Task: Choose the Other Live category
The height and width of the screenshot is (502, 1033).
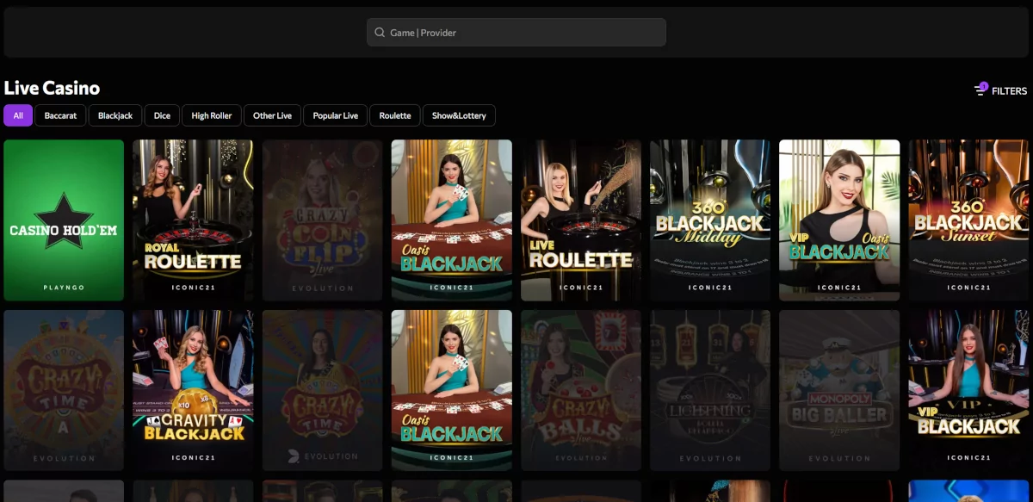Action: (272, 115)
